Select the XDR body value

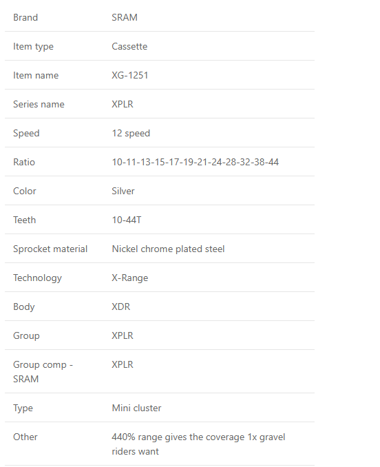coord(120,307)
